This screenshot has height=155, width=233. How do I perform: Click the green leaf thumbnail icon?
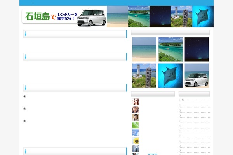tap(136, 125)
